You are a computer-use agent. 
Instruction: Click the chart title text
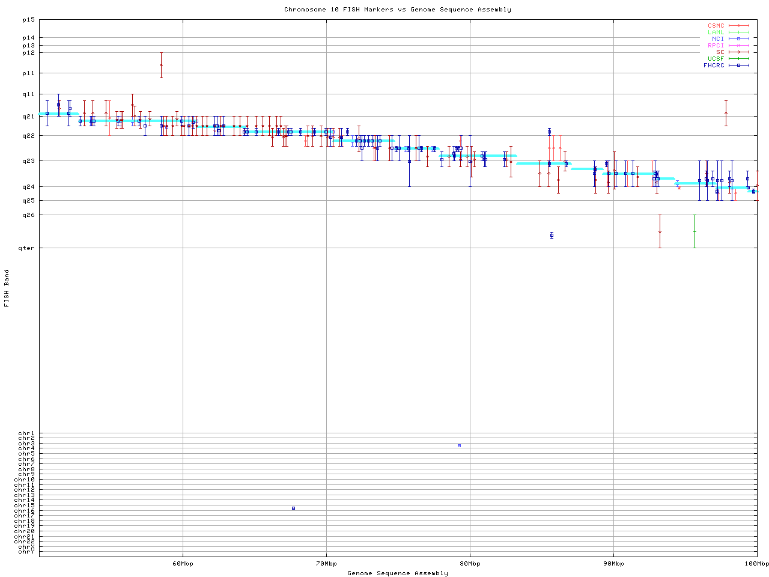tap(398, 10)
